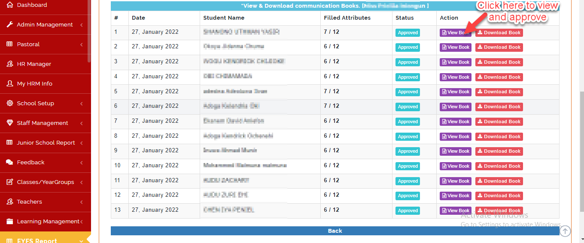Click Download Book for row 4
This screenshot has height=243, width=584.
(499, 77)
